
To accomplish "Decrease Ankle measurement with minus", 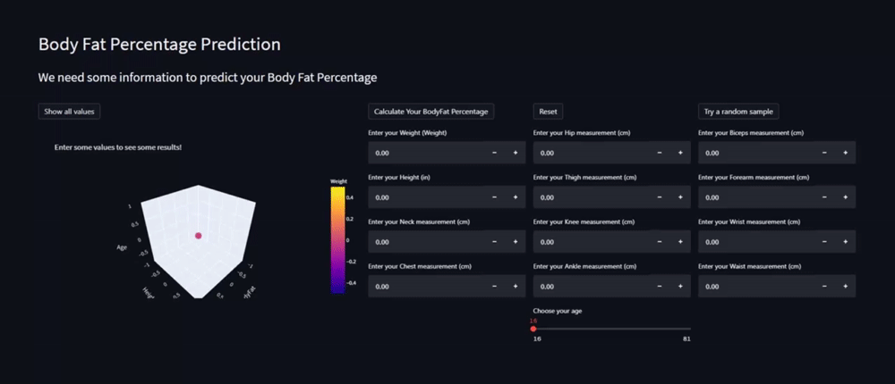I will (x=660, y=286).
